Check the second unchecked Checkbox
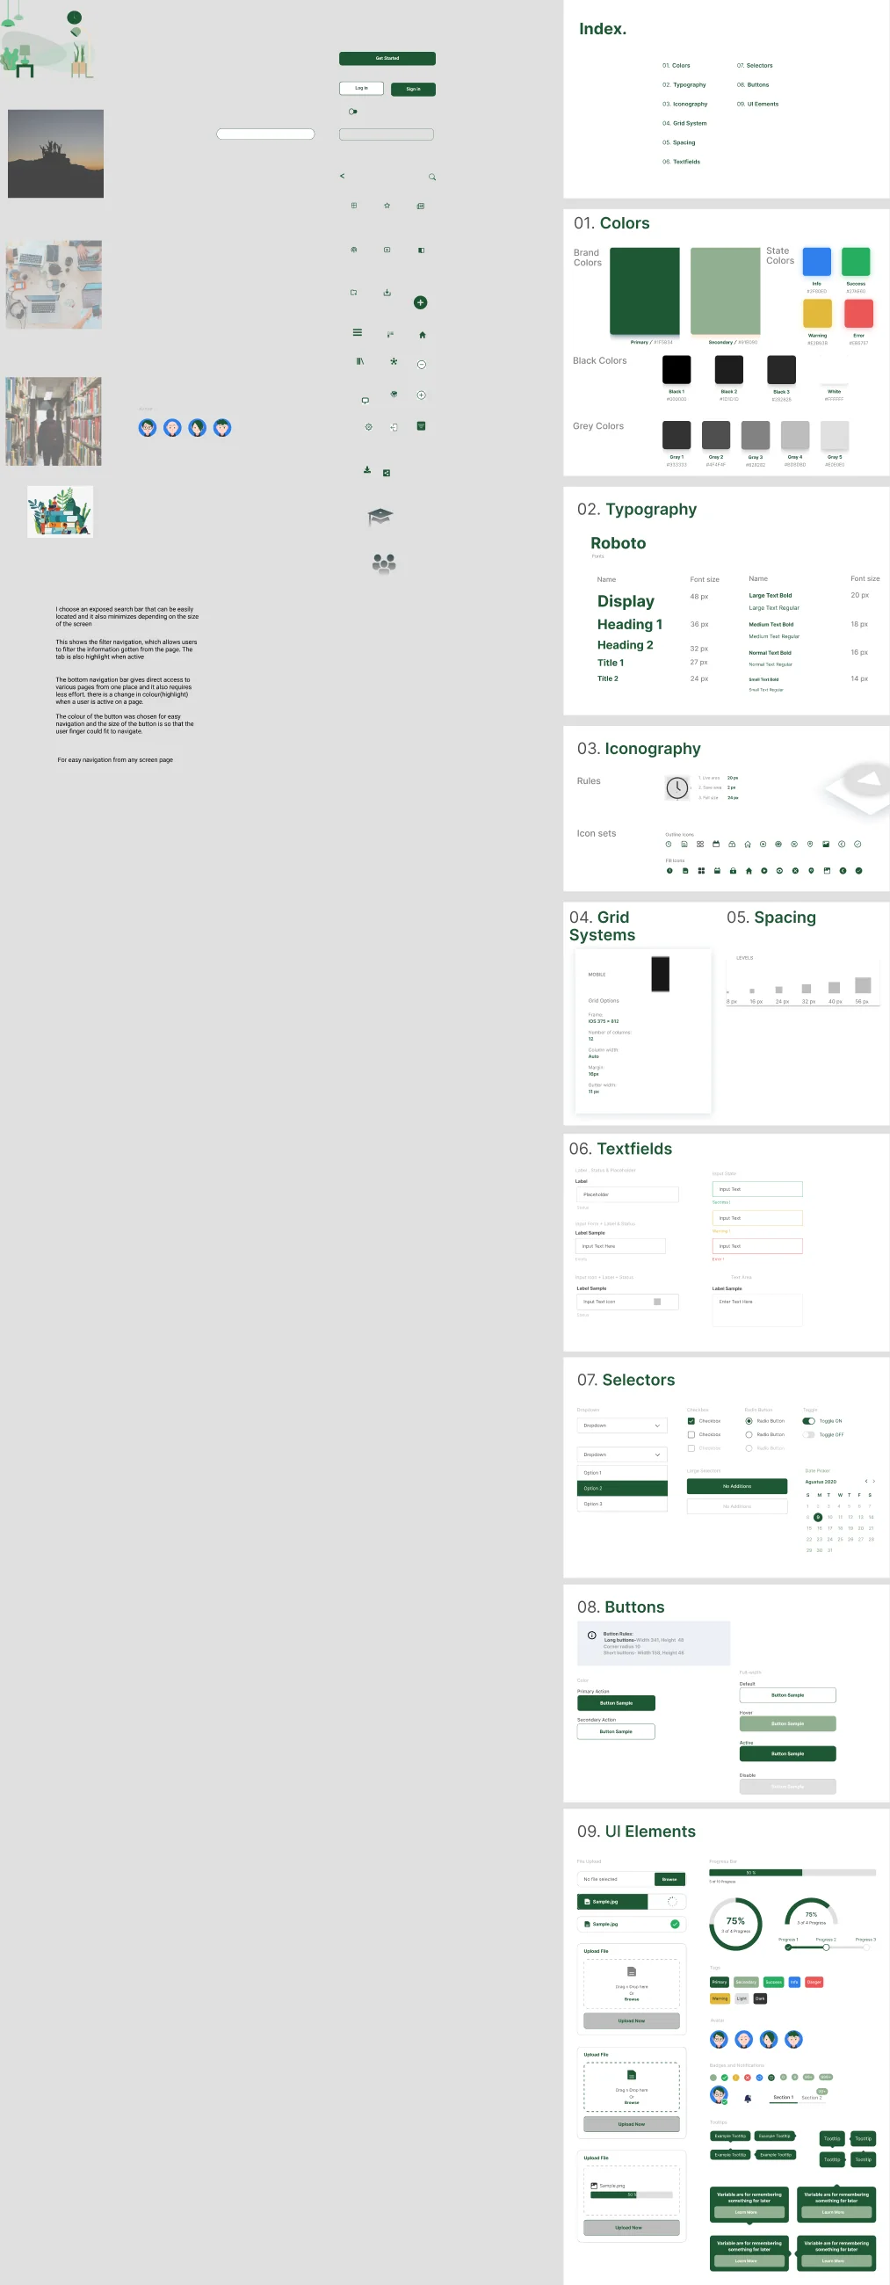Screen dimensions: 890x2285 [691, 1434]
